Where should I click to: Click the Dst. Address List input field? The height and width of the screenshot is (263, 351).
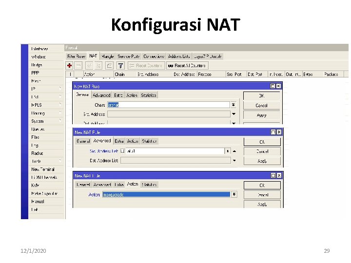point(175,160)
